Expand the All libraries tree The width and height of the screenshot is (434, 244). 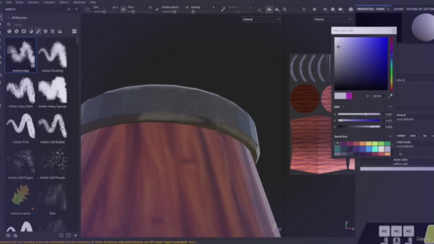(8, 18)
